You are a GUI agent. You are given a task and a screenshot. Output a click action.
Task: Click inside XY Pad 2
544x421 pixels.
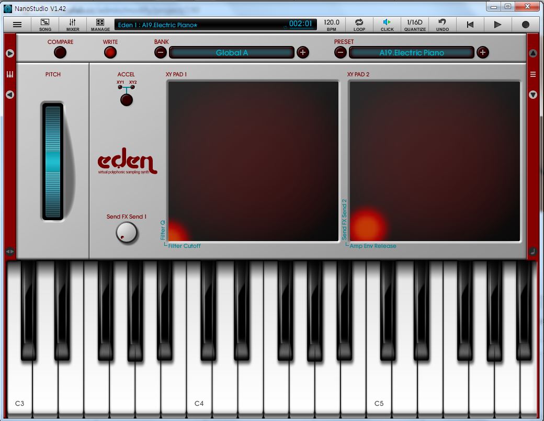[x=435, y=161]
